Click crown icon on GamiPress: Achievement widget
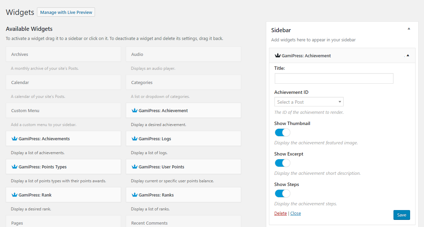 pos(134,110)
